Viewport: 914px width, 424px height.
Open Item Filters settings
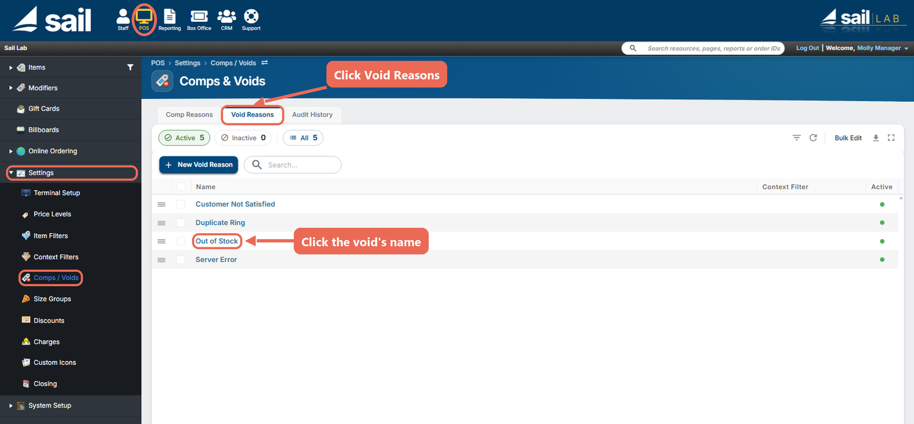click(x=51, y=236)
